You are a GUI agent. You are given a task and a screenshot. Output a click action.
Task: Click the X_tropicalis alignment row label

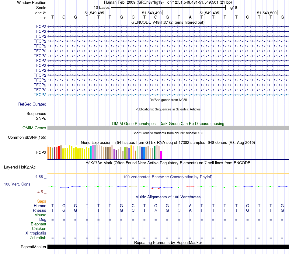click(36, 233)
